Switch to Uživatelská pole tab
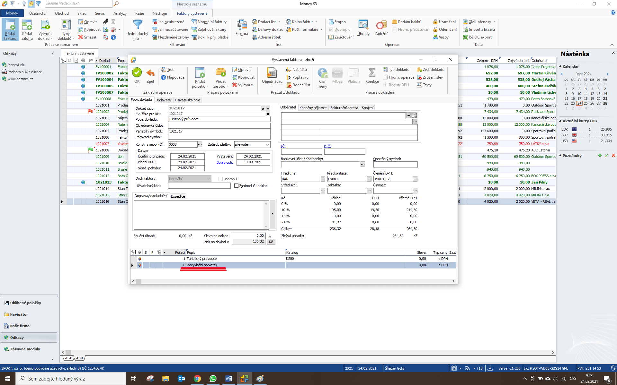The width and height of the screenshot is (617, 385). [187, 100]
